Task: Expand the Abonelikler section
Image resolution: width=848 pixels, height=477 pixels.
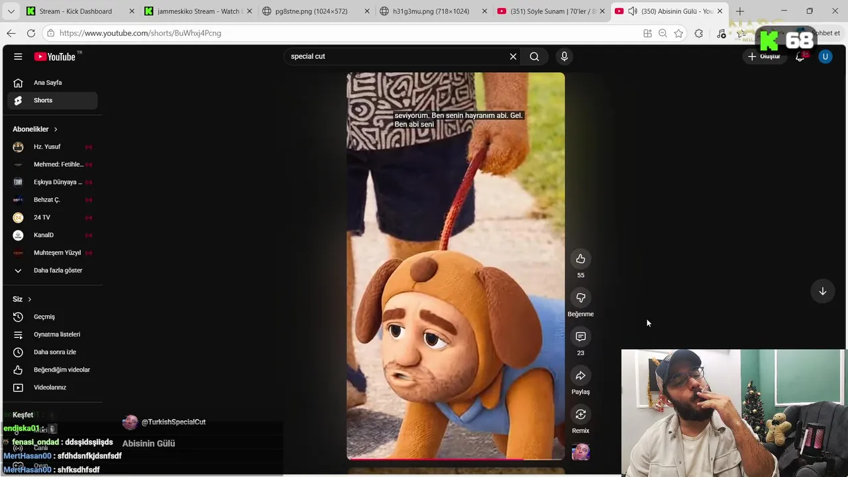Action: tap(35, 129)
